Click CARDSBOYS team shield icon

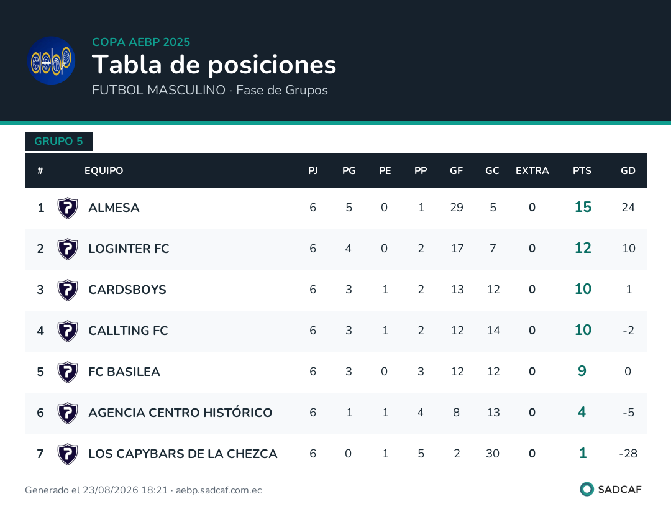click(x=68, y=290)
